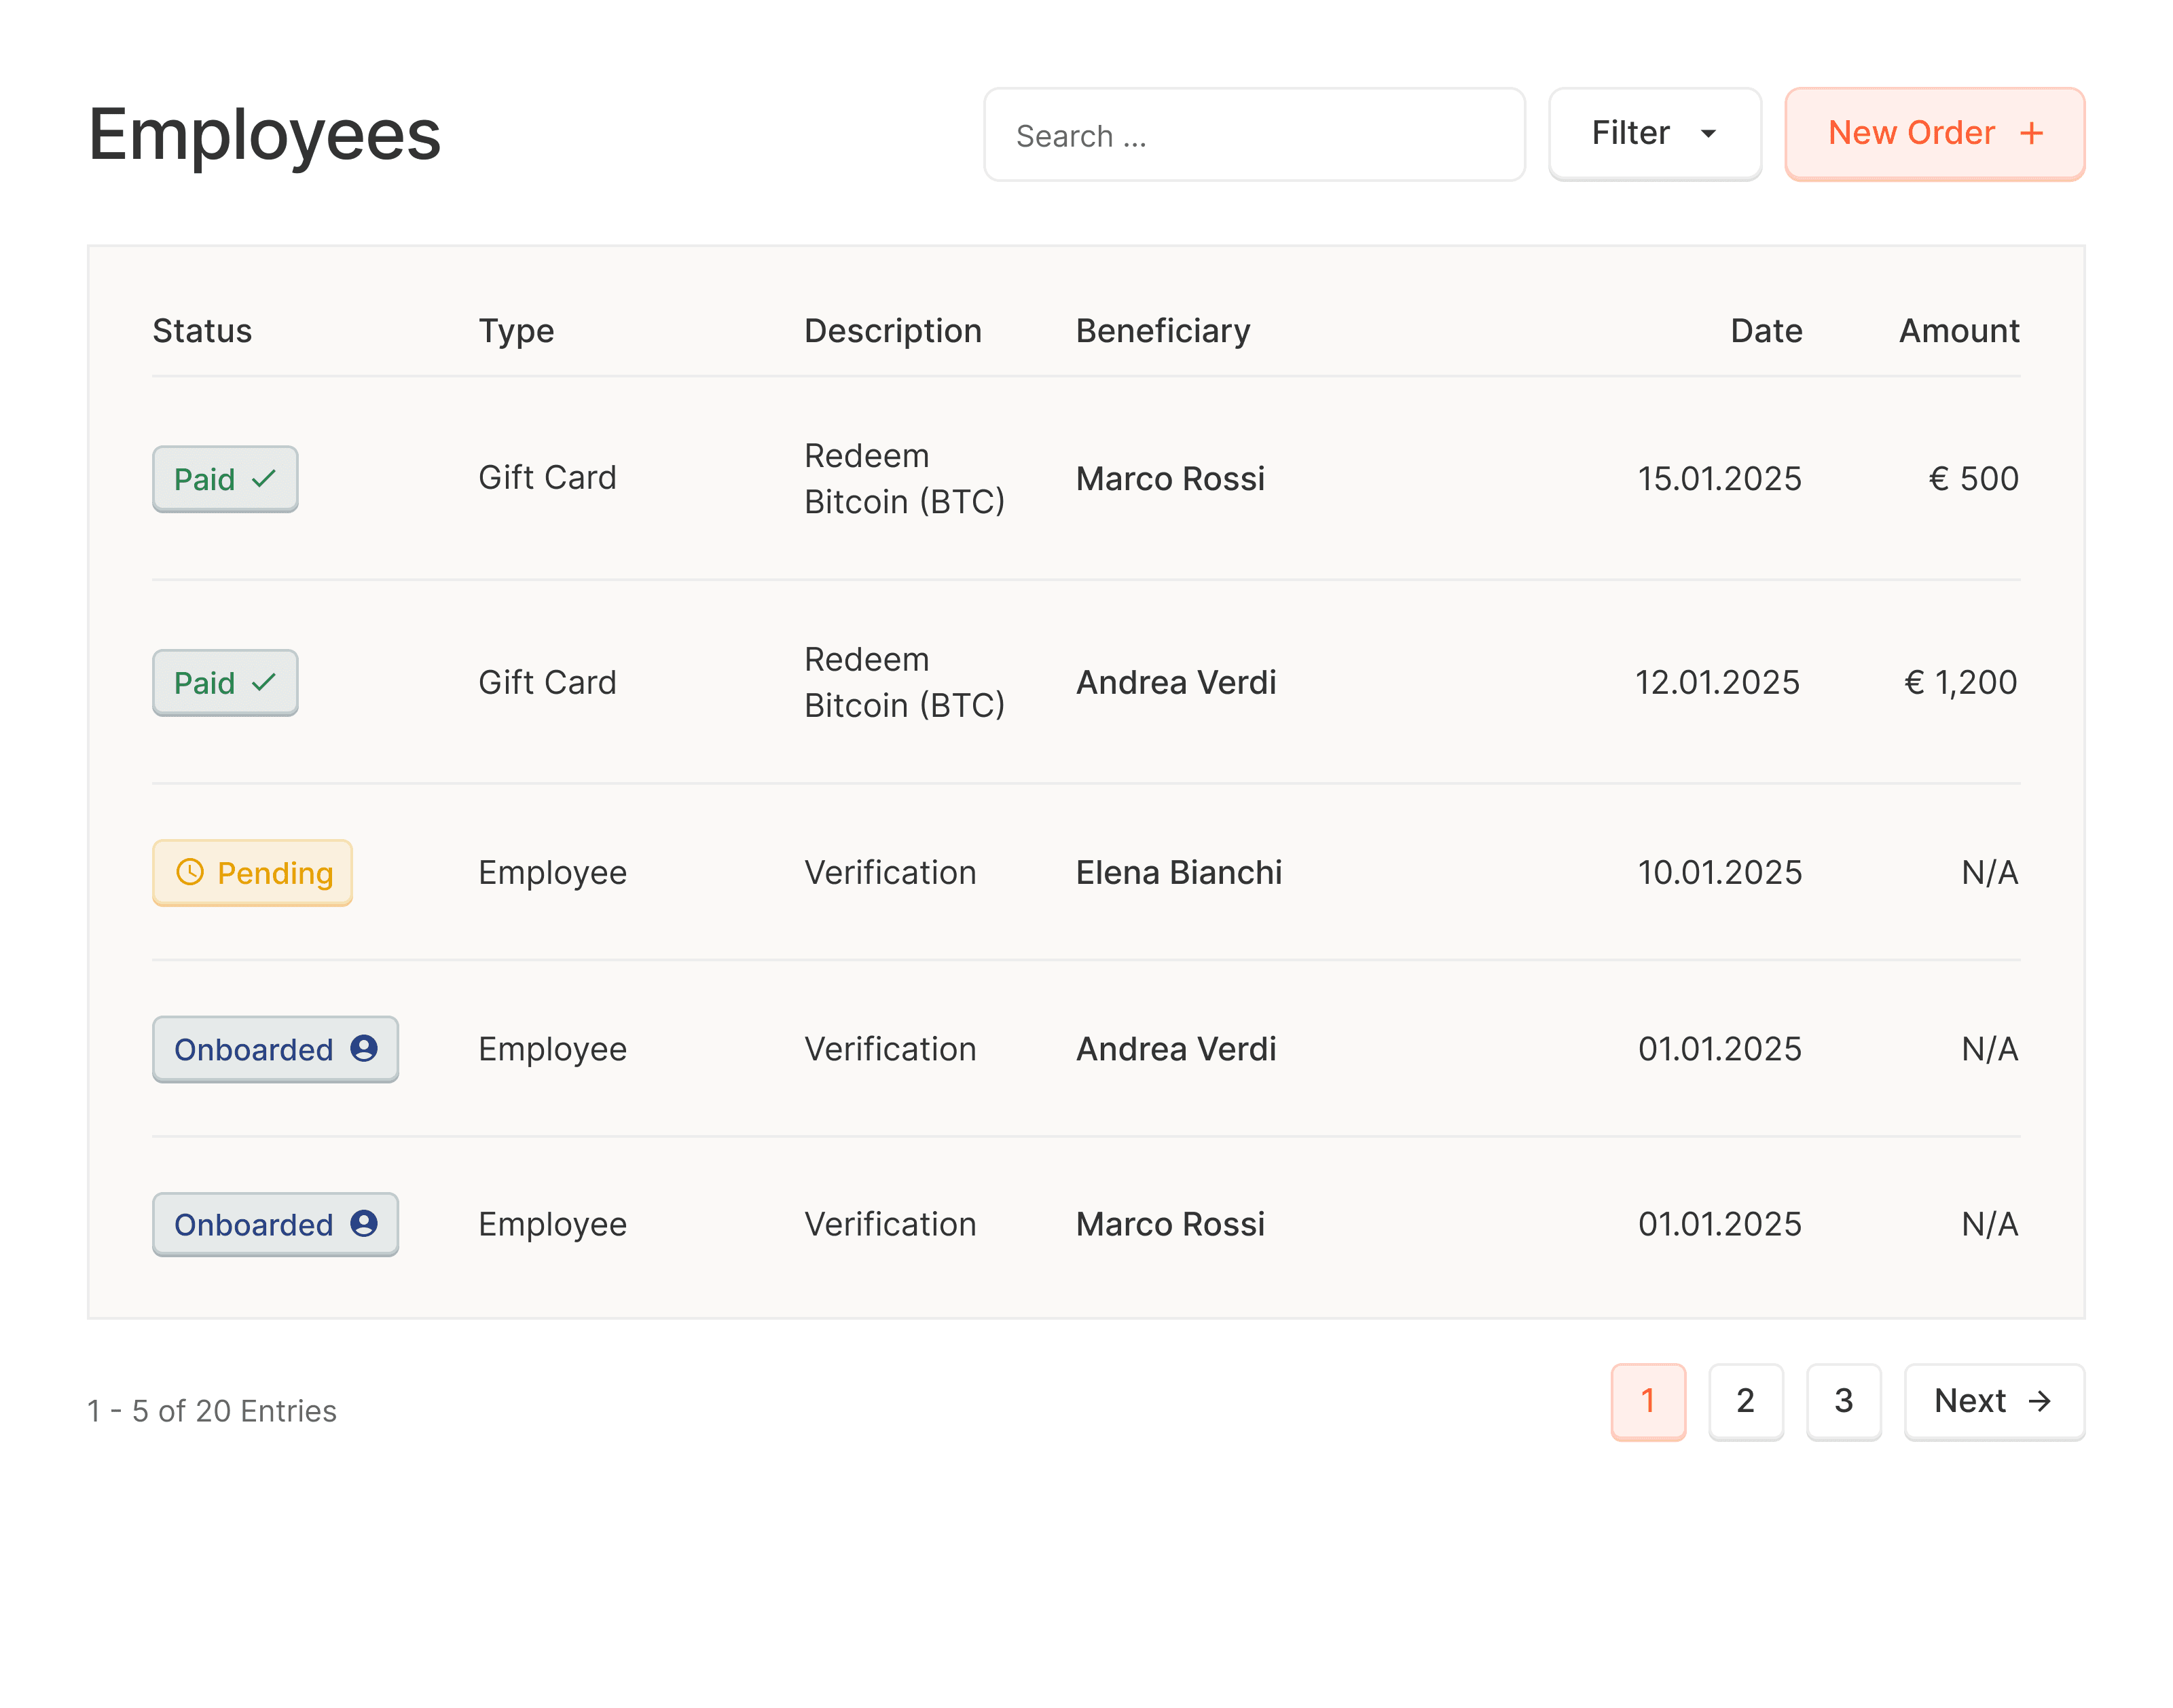
Task: Click the Pending badge for Elena Bianchi
Action: (x=252, y=873)
